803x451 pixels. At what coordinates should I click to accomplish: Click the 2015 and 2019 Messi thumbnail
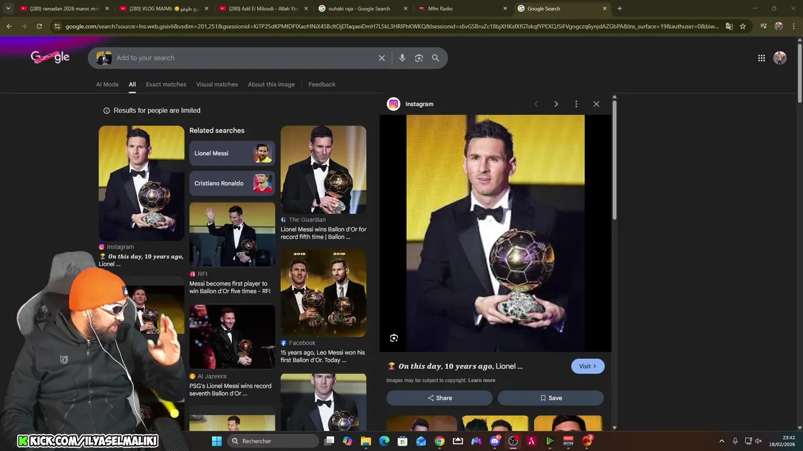coord(323,293)
